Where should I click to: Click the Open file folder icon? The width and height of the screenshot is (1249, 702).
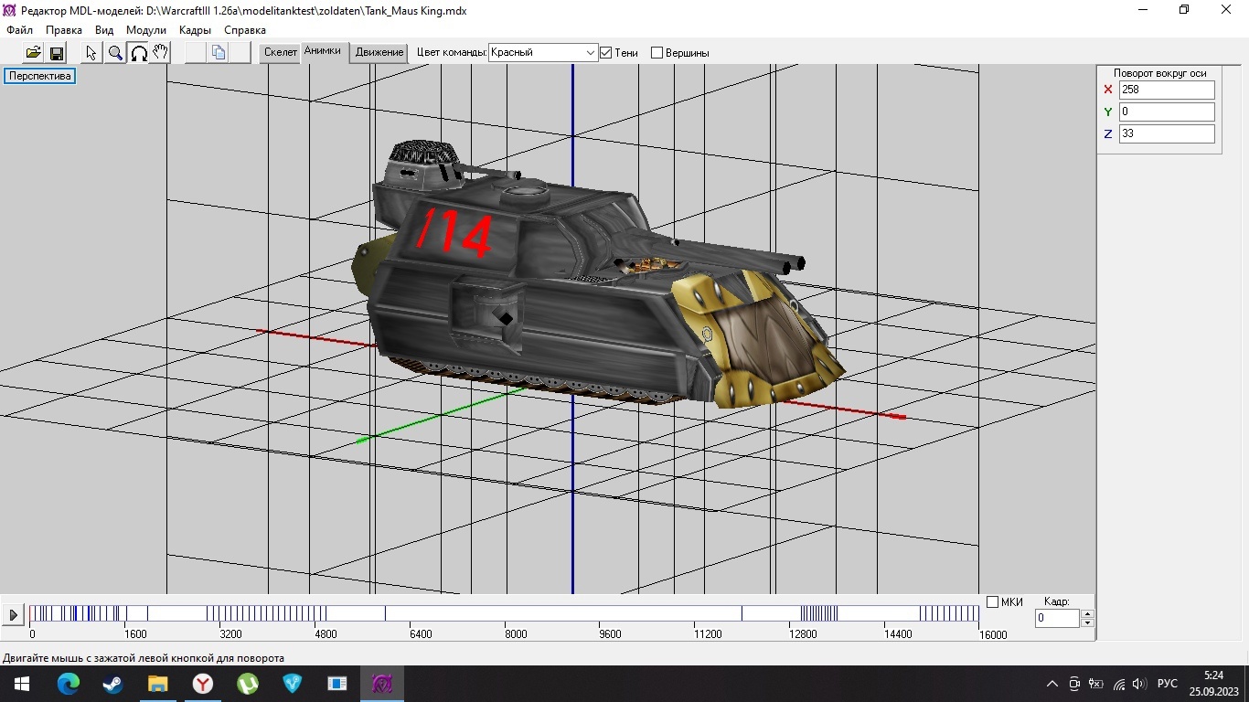click(x=33, y=53)
